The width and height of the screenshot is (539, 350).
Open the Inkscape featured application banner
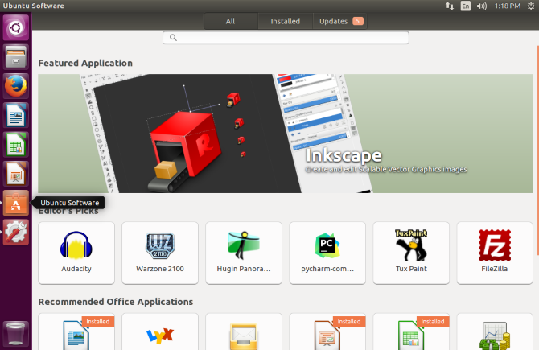[286, 134]
